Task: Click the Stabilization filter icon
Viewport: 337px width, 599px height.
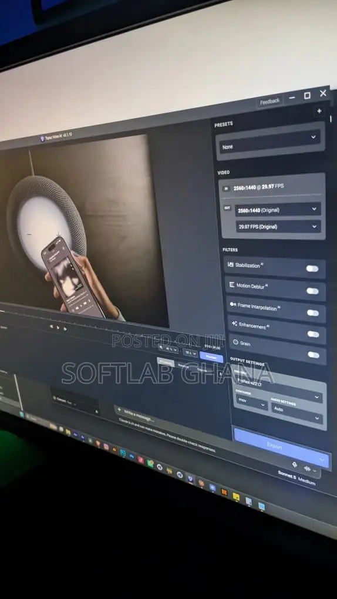Action: point(230,264)
